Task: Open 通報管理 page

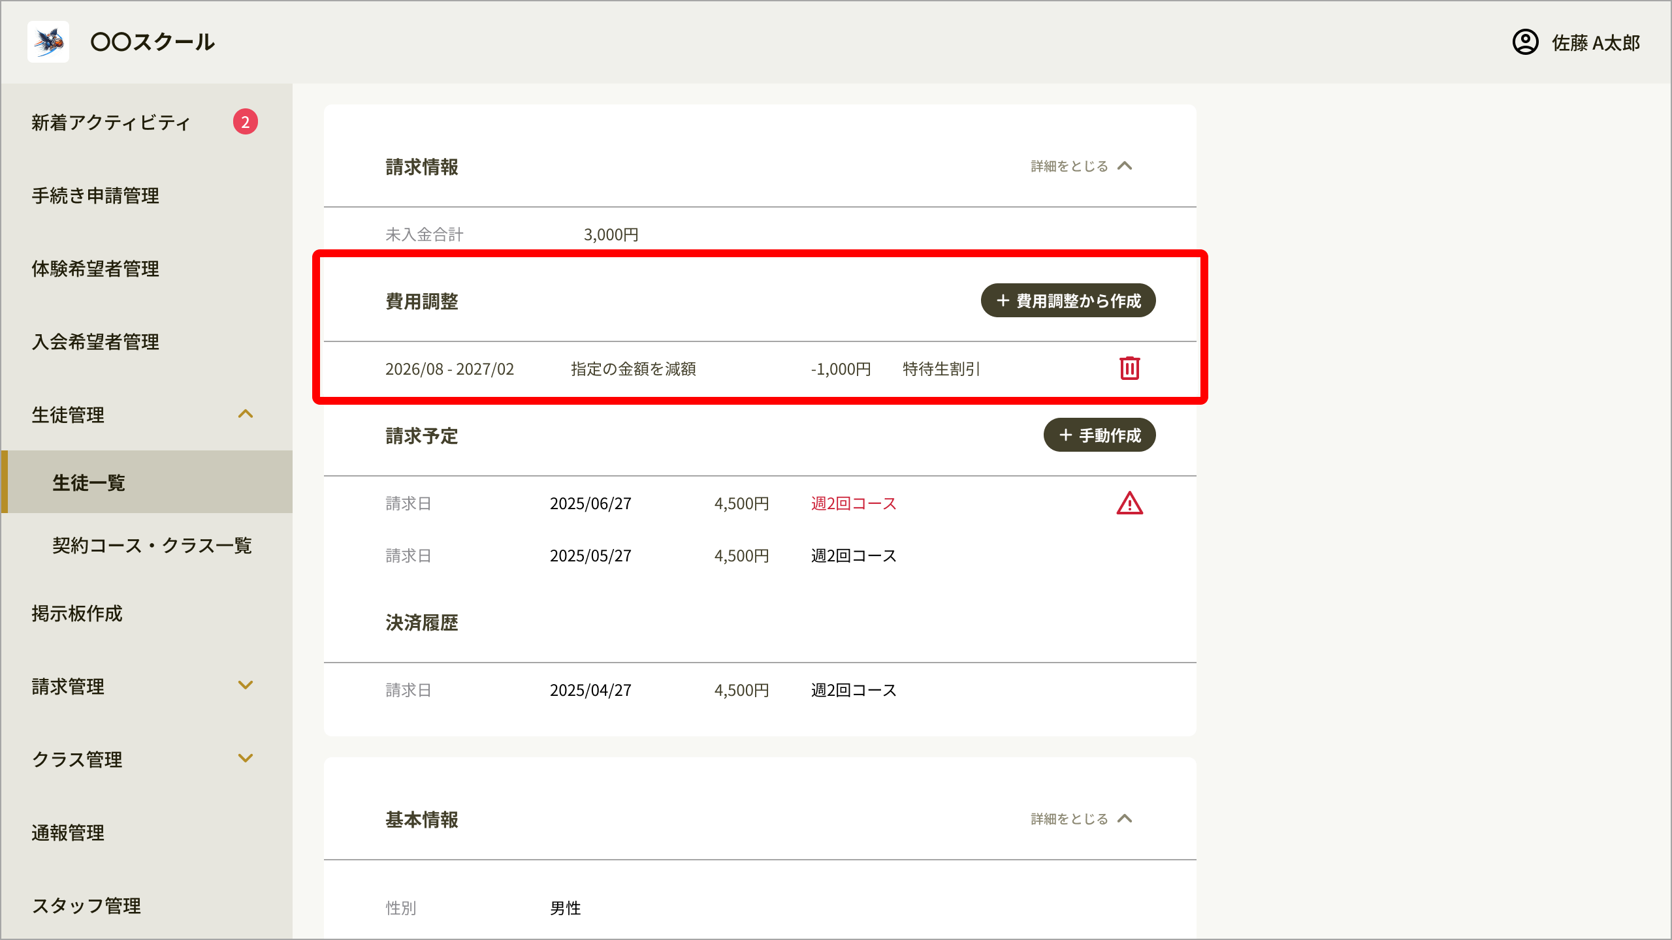Action: coord(68,832)
